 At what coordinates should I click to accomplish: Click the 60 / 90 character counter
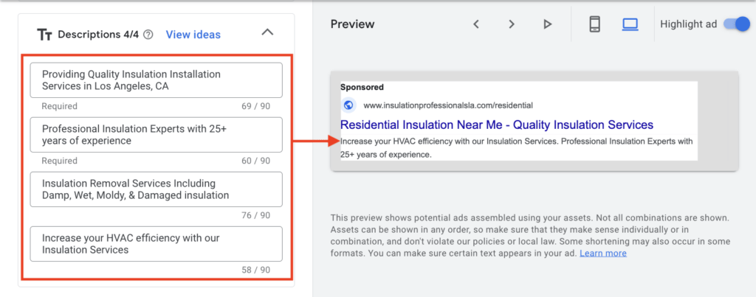pos(256,161)
